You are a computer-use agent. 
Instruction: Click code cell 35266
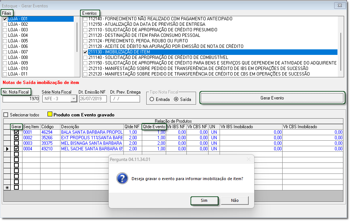click(x=50, y=138)
